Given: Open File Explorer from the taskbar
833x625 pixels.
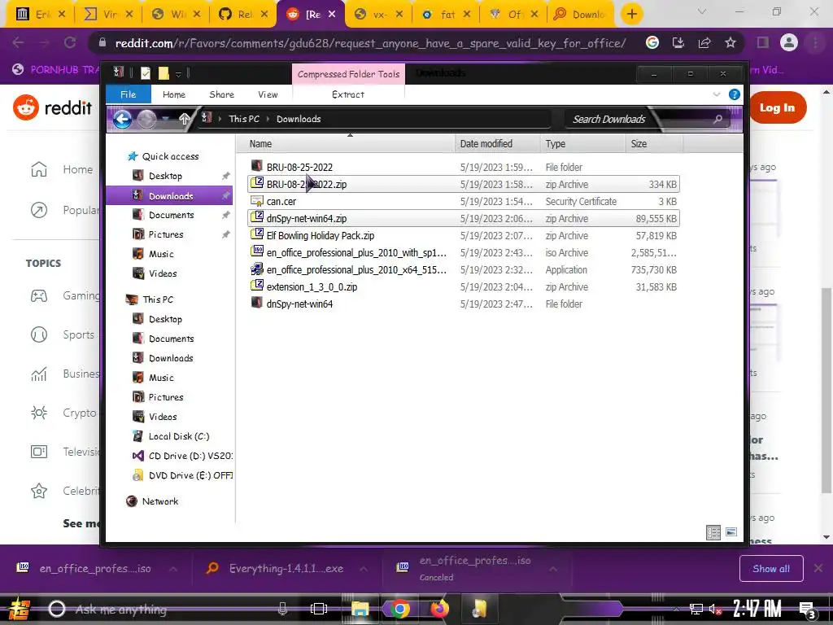Looking at the screenshot, I should click(360, 609).
